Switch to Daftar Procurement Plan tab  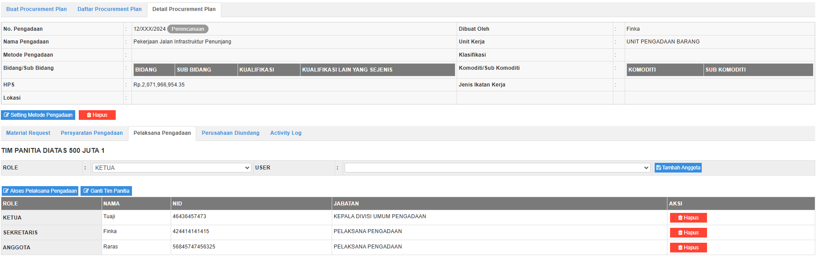point(110,9)
